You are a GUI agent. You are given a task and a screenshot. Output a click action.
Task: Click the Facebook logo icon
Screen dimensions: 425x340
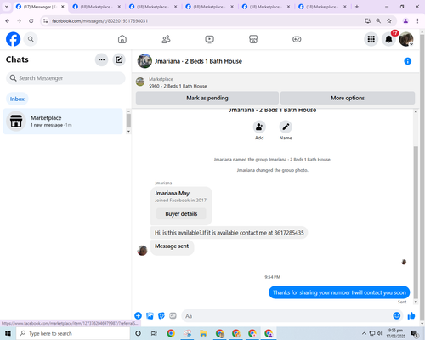[14, 39]
